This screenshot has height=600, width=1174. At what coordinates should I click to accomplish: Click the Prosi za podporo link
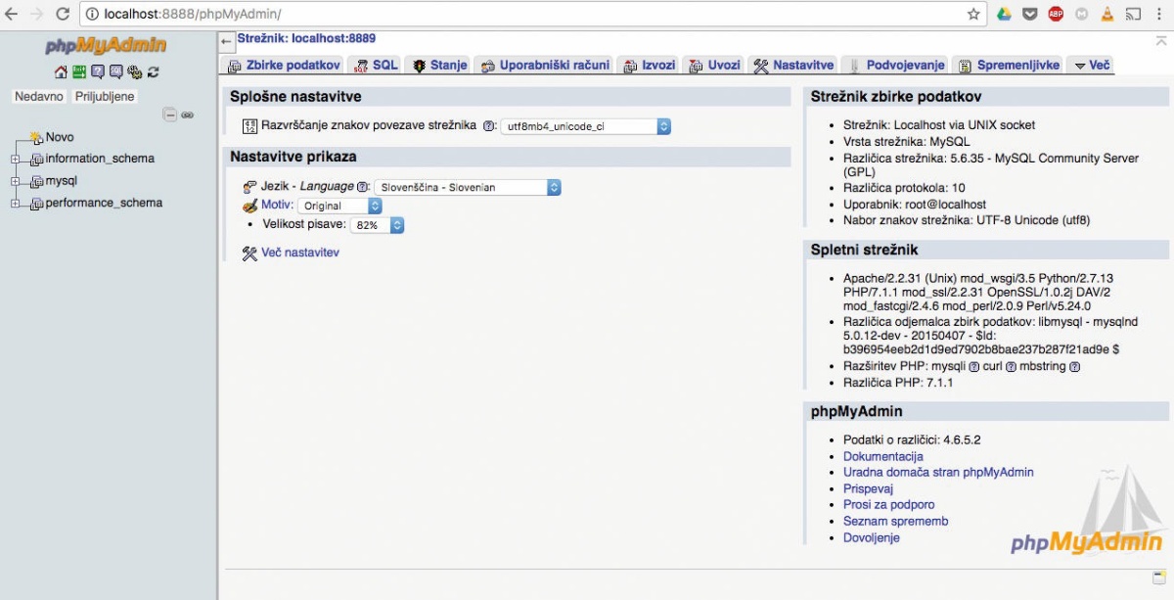(889, 505)
